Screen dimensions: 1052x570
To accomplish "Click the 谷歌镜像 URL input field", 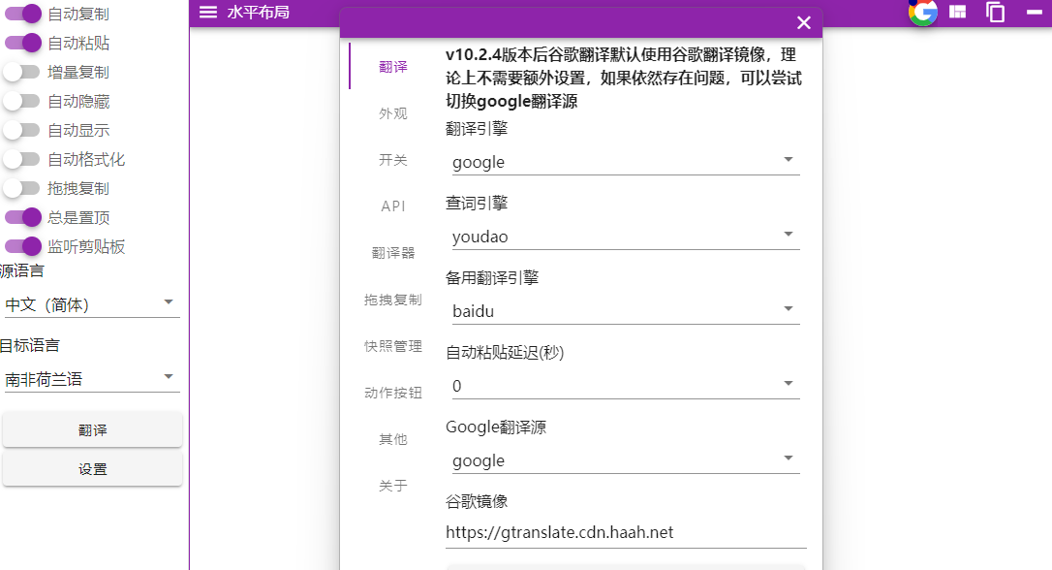I will click(x=624, y=532).
